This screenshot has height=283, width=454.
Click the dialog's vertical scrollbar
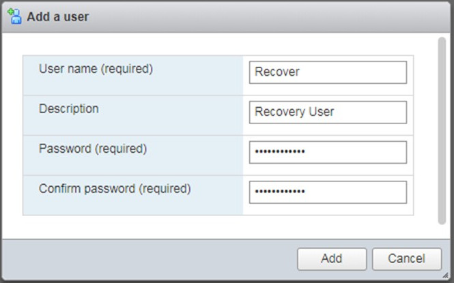(442, 130)
